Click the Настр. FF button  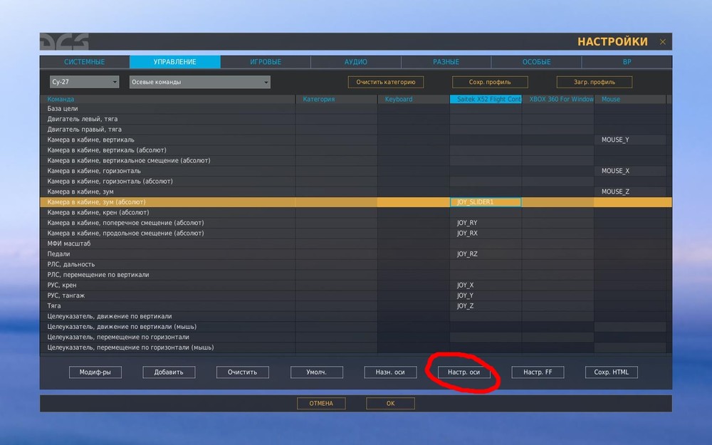click(x=538, y=372)
